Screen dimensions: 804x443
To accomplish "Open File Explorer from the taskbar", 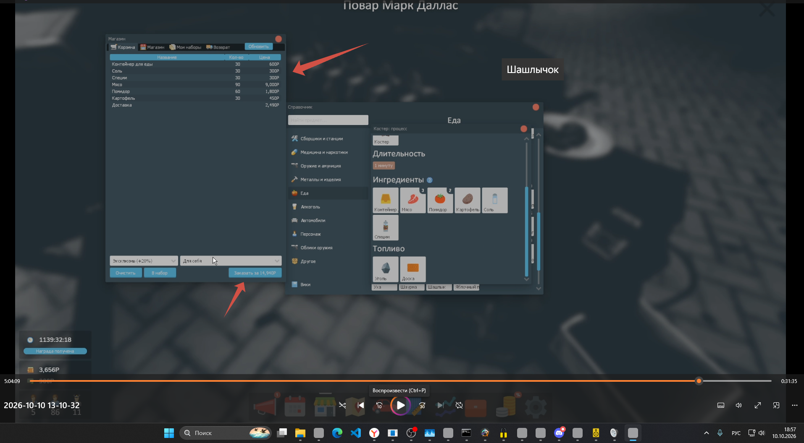I will pyautogui.click(x=300, y=433).
